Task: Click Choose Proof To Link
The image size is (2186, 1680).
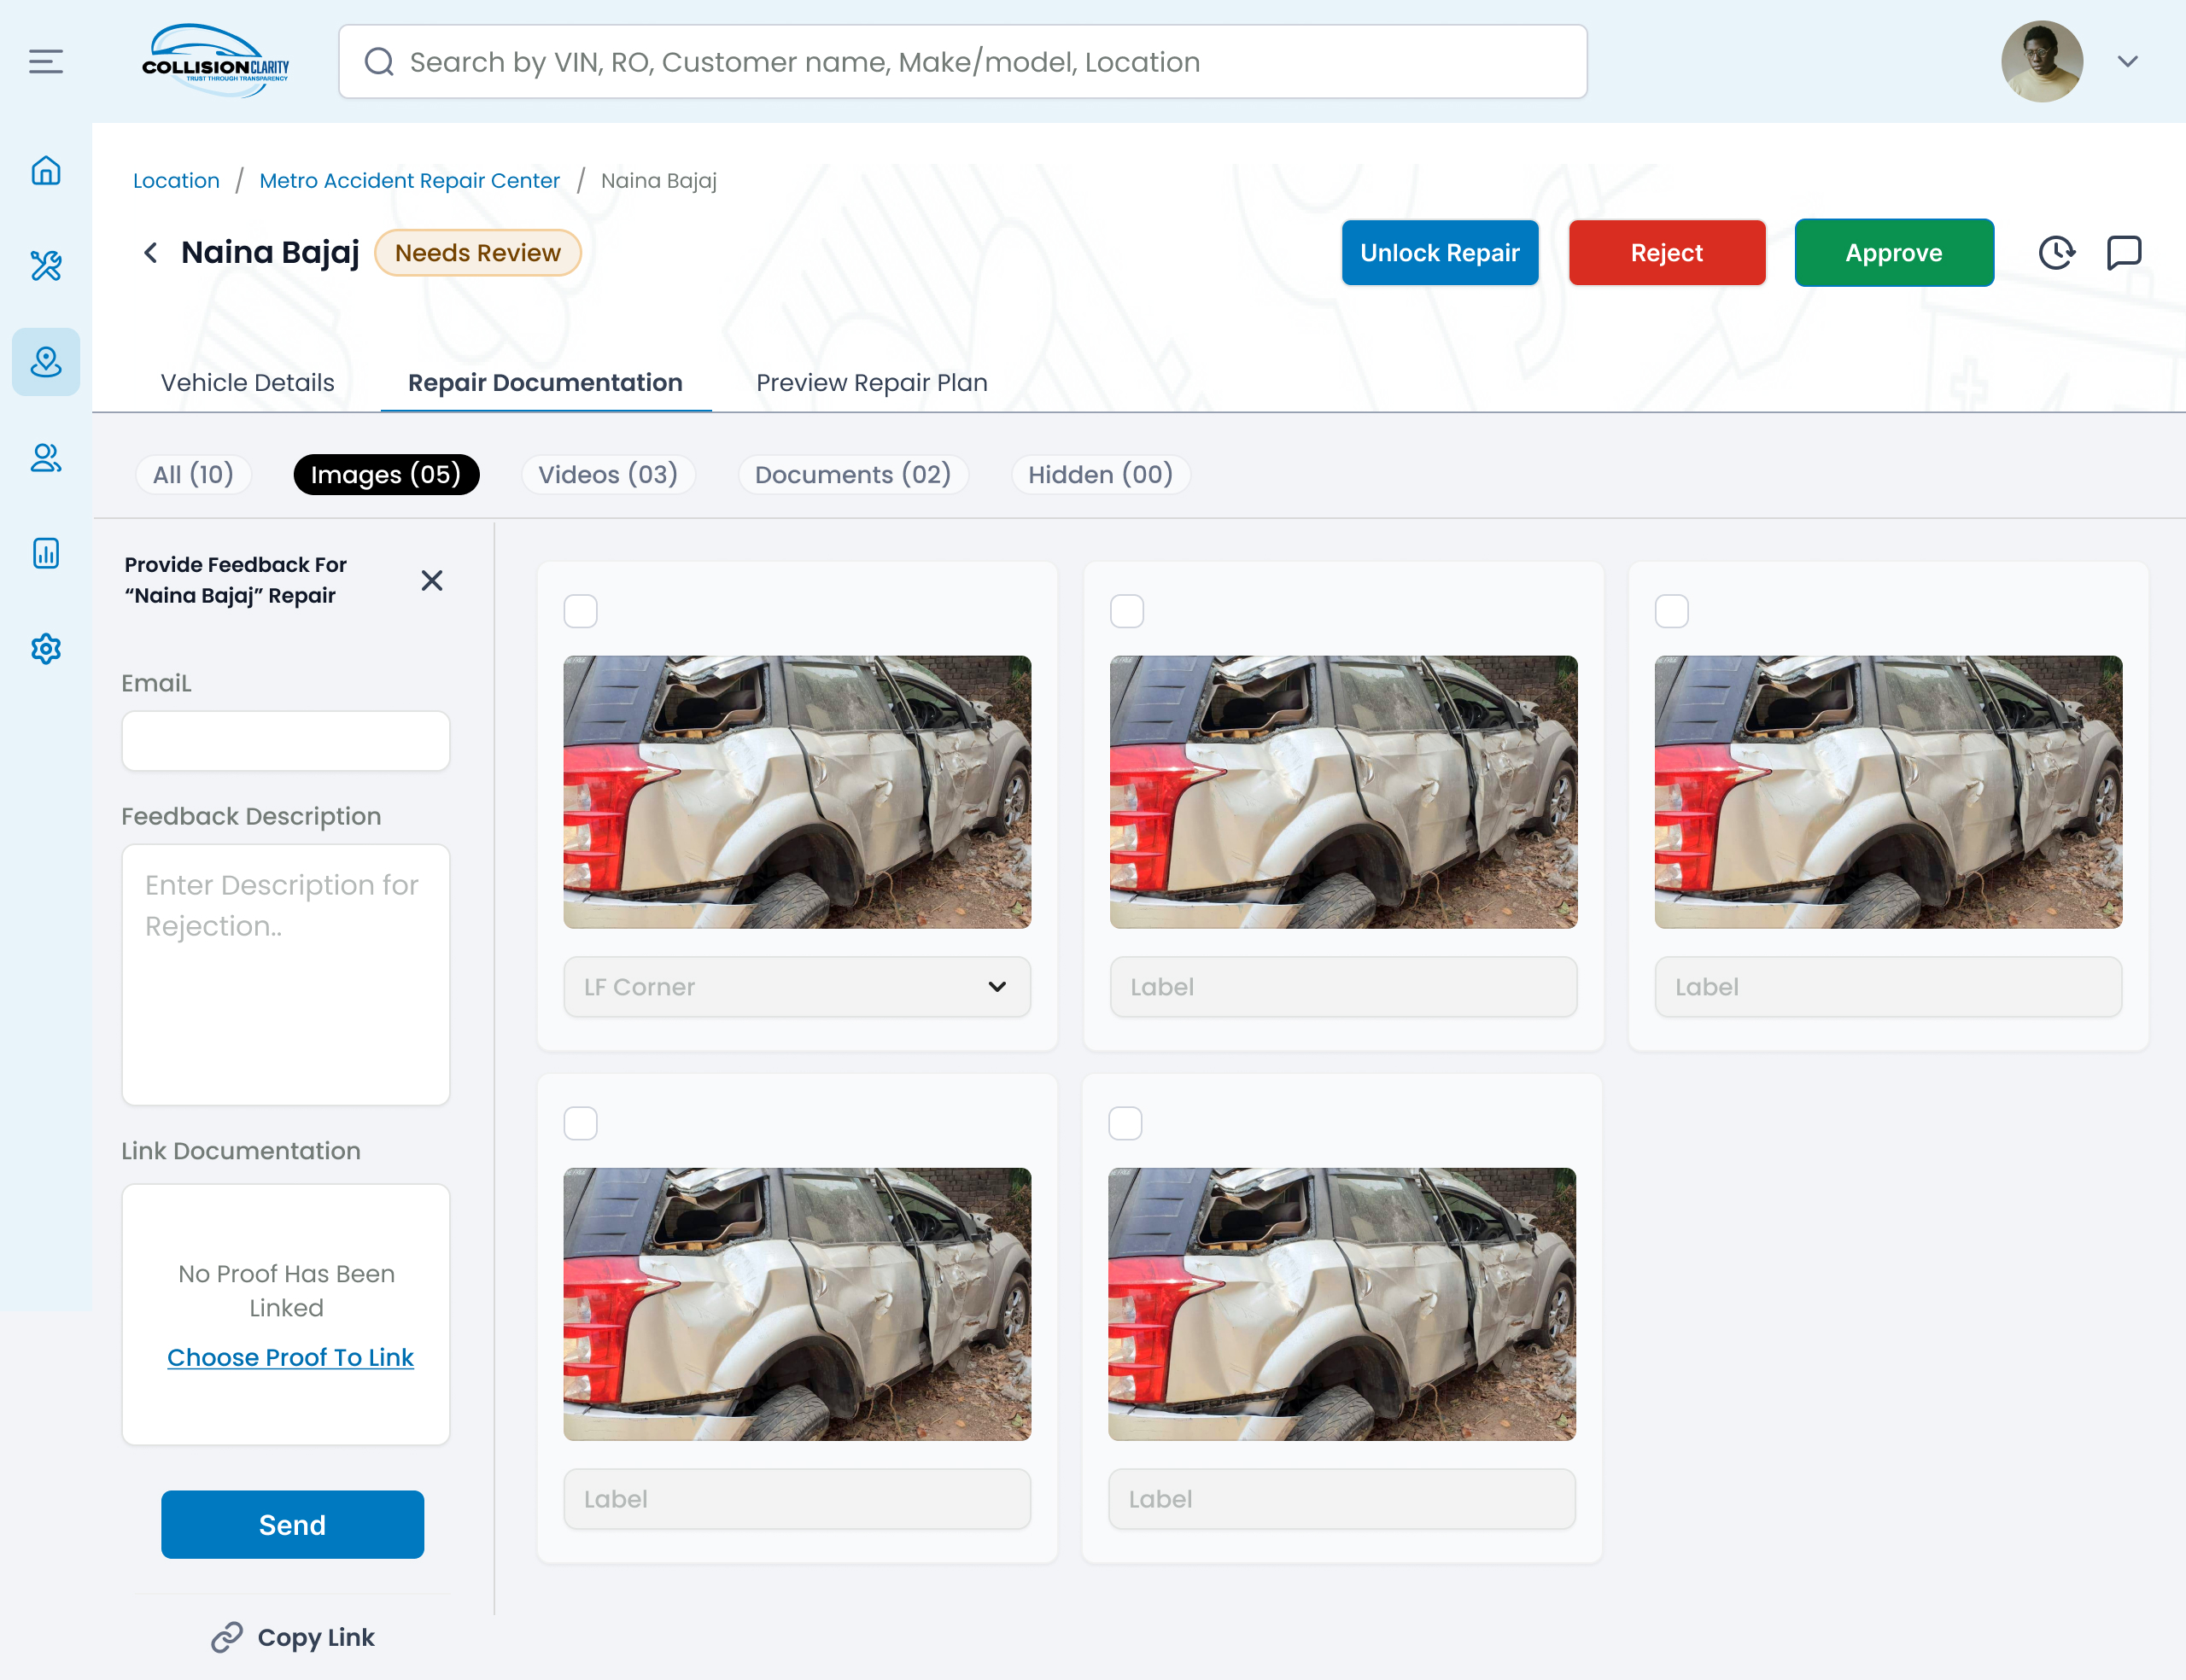Action: pos(290,1357)
